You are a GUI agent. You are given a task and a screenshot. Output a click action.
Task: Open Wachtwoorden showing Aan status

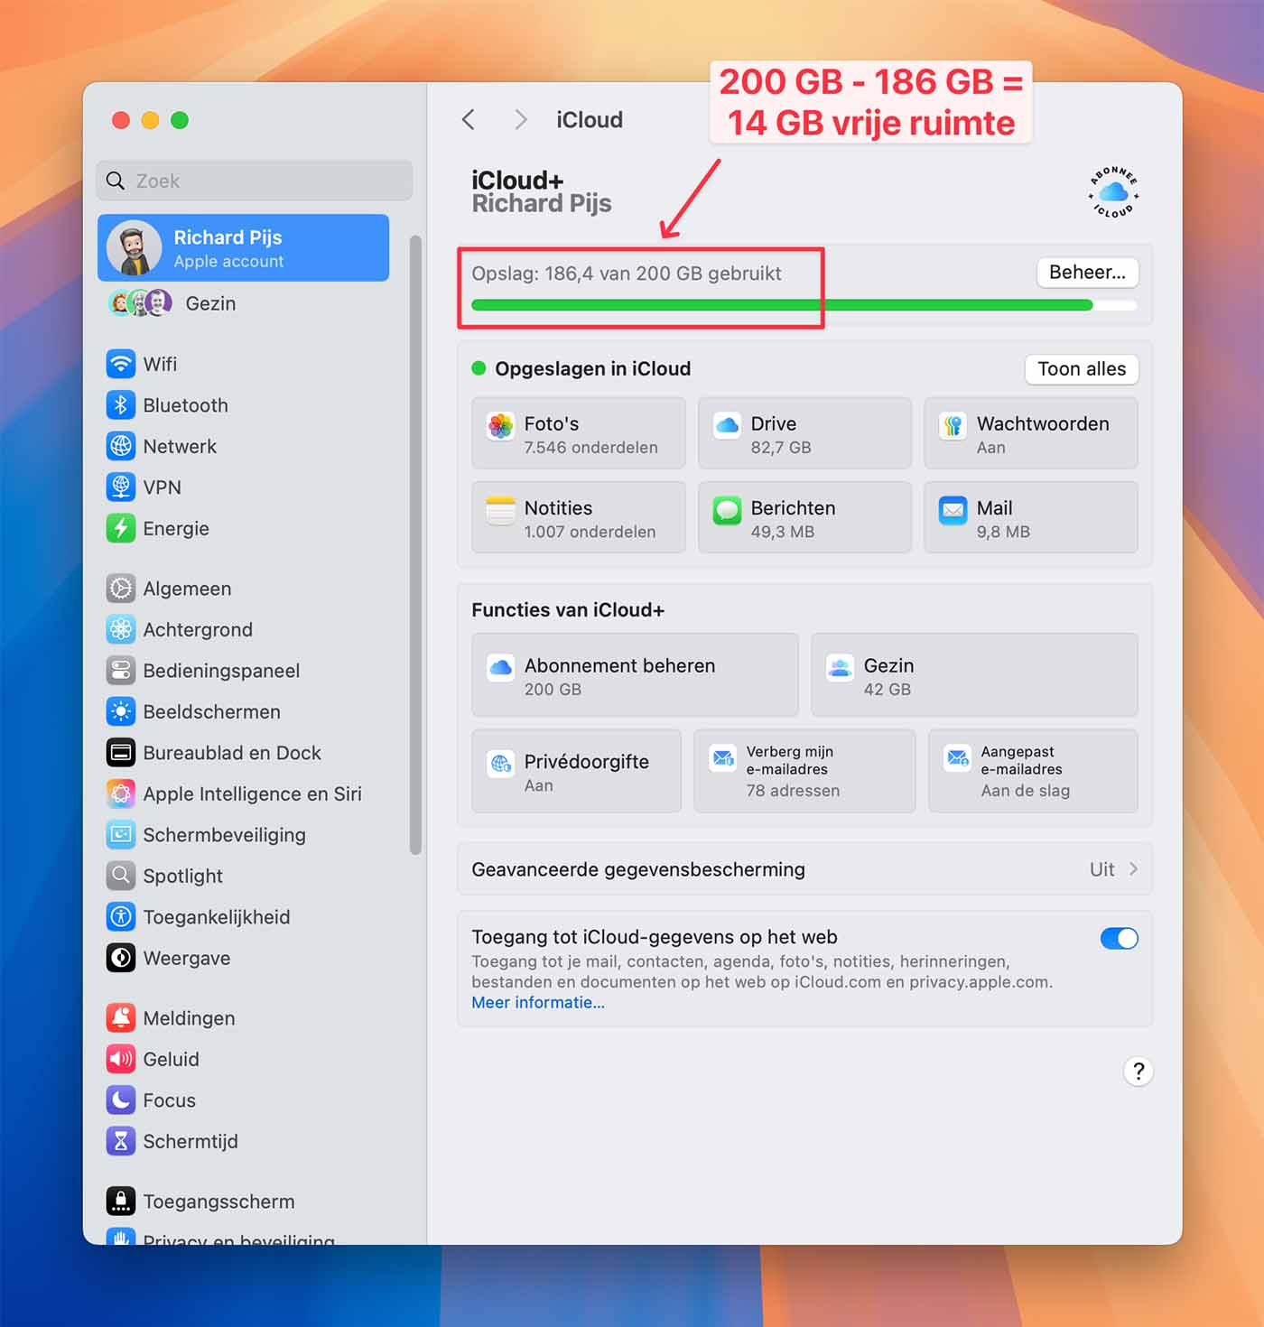tap(1030, 433)
